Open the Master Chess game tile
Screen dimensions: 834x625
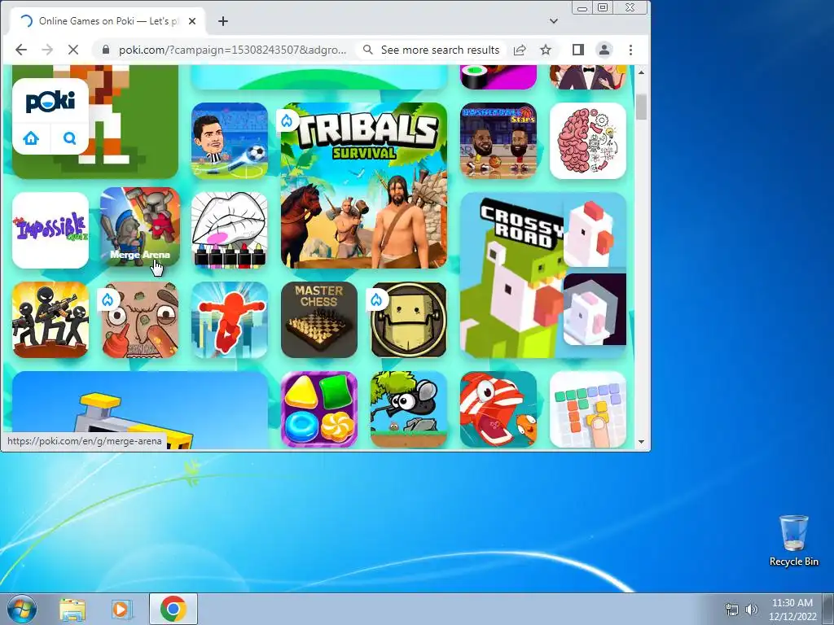point(319,319)
